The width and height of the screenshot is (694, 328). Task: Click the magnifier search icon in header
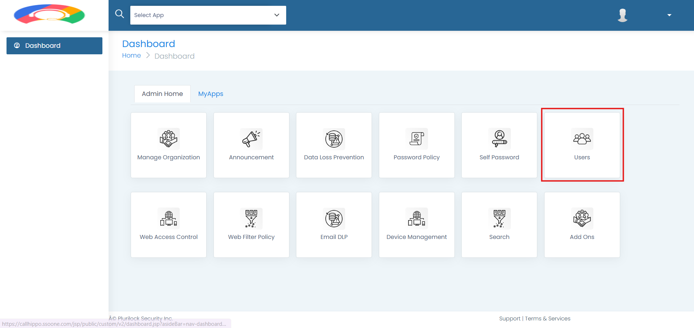pos(119,14)
